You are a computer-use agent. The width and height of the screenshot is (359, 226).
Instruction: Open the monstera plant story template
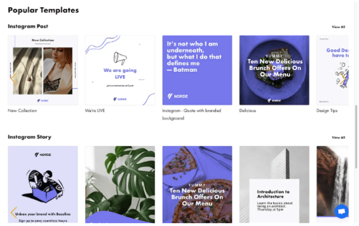[119, 185]
